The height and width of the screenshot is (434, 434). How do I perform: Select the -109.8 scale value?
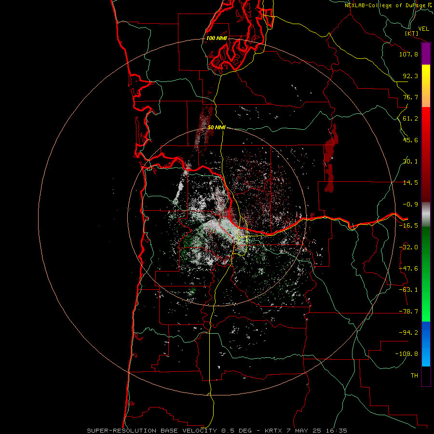(x=407, y=354)
